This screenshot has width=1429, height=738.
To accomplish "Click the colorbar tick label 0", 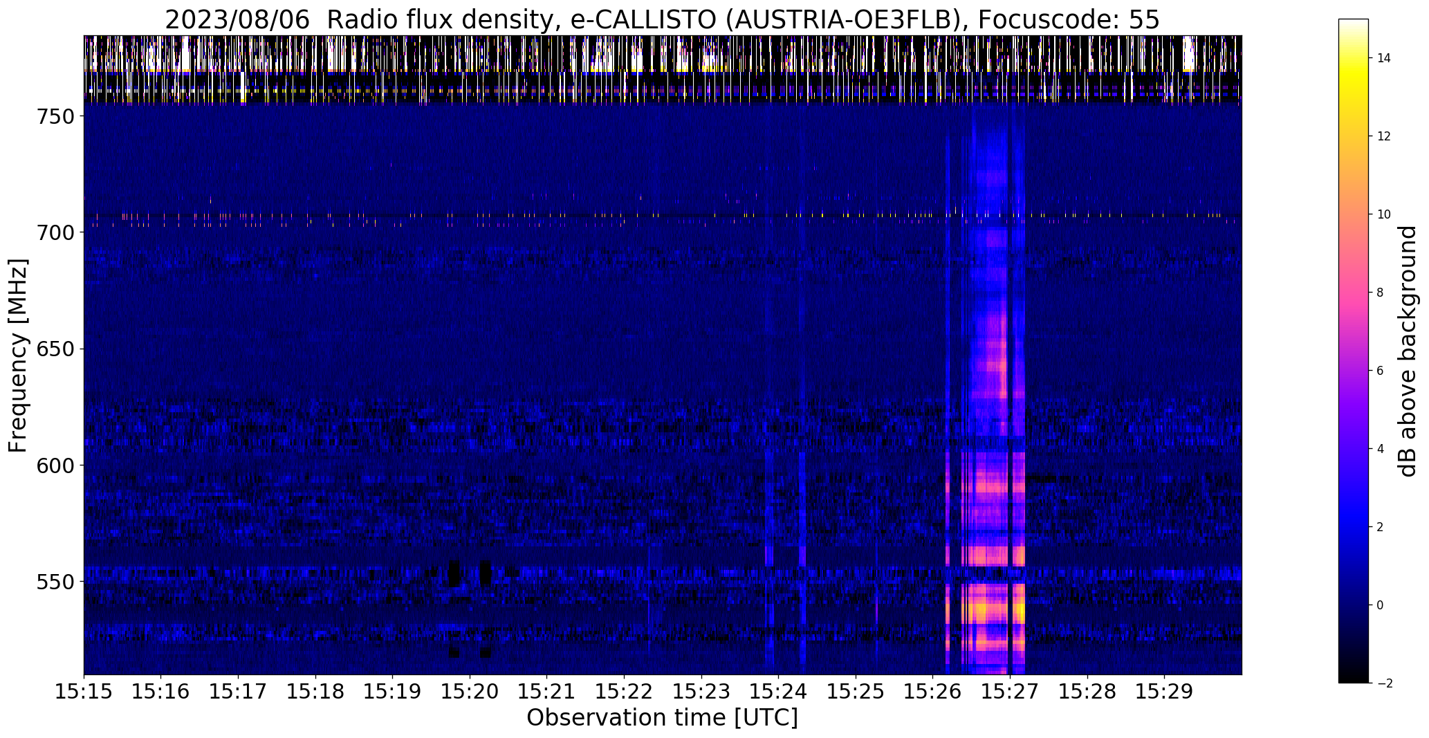I will 1381,605.
